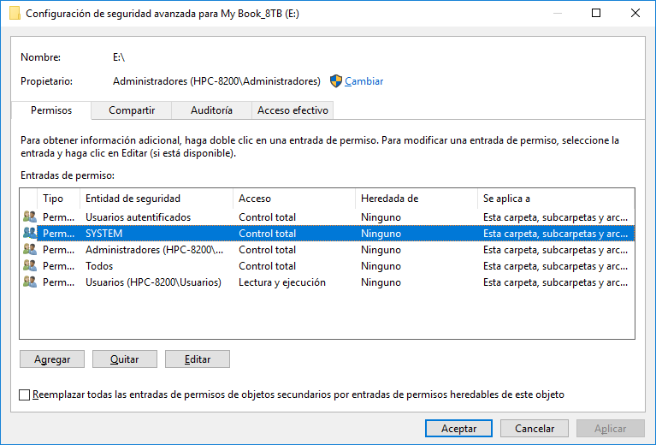Viewport: 656px width, 445px height.
Task: Select the Usuarios (HPC-8200\Usuarios) entry
Action: [328, 282]
